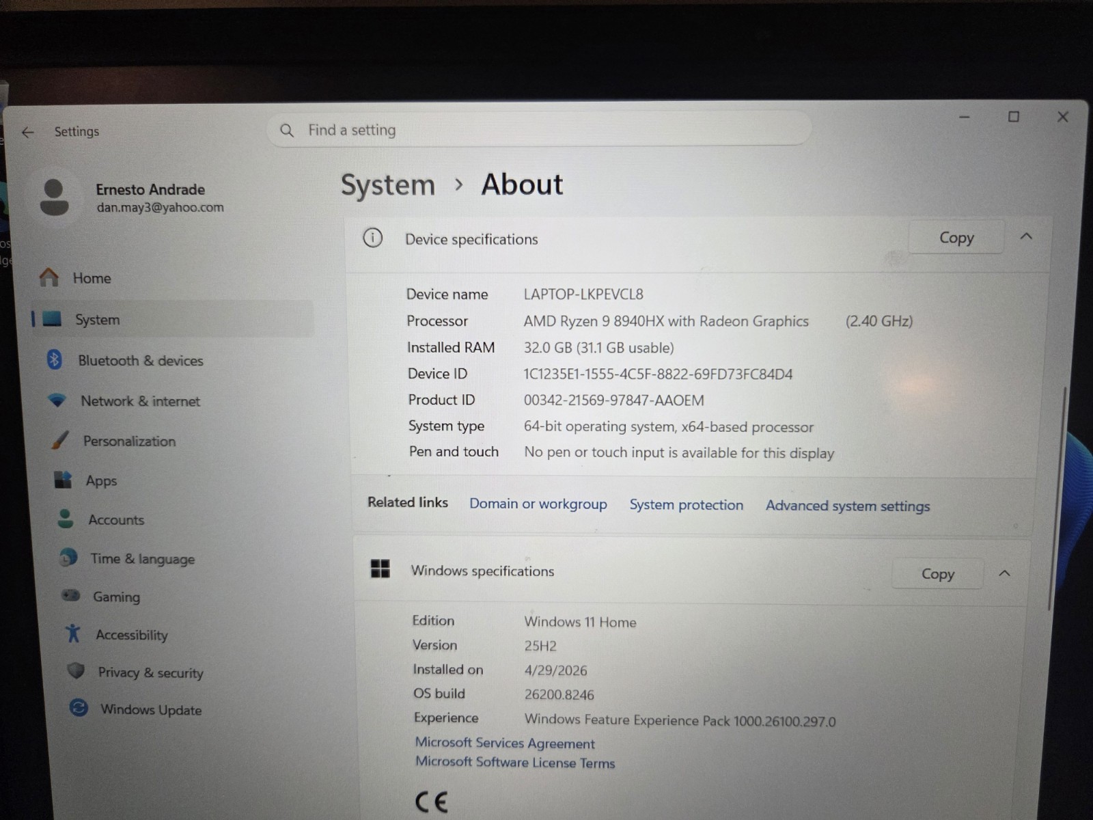The height and width of the screenshot is (820, 1093).
Task: Click the Accounts person icon
Action: pyautogui.click(x=66, y=519)
